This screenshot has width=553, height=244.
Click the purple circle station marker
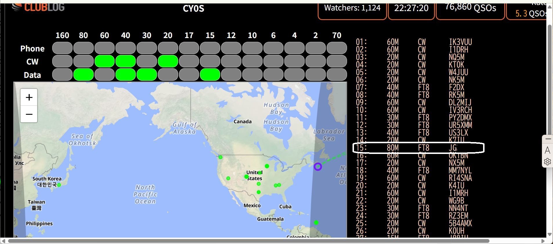pyautogui.click(x=318, y=166)
